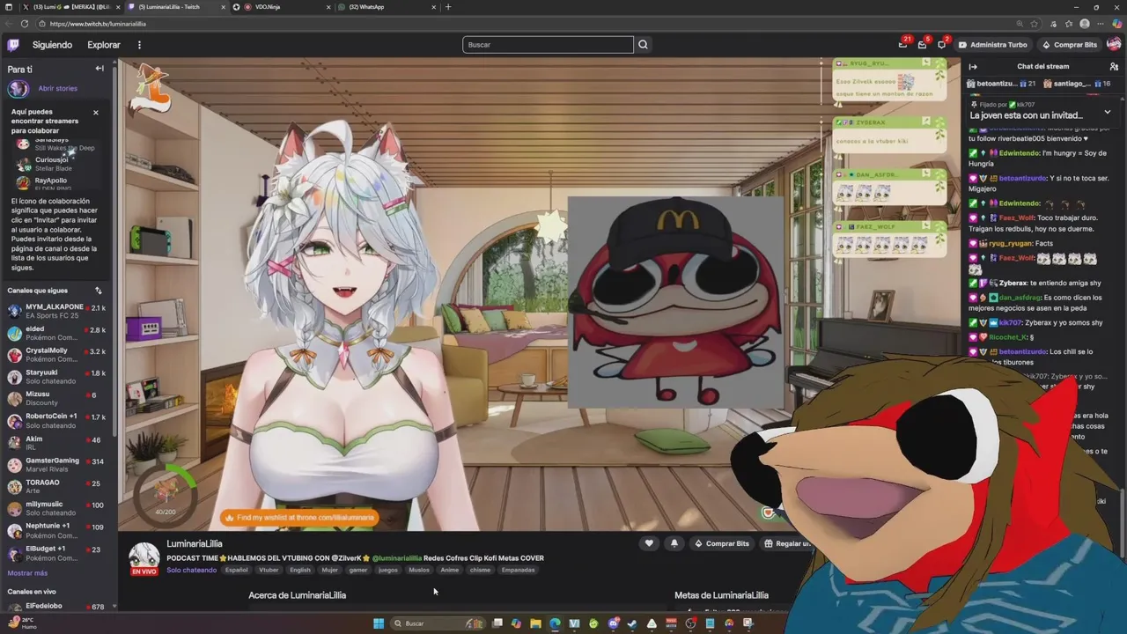This screenshot has width=1127, height=634.
Task: Click the Twitch Buscar search field
Action: (x=548, y=45)
